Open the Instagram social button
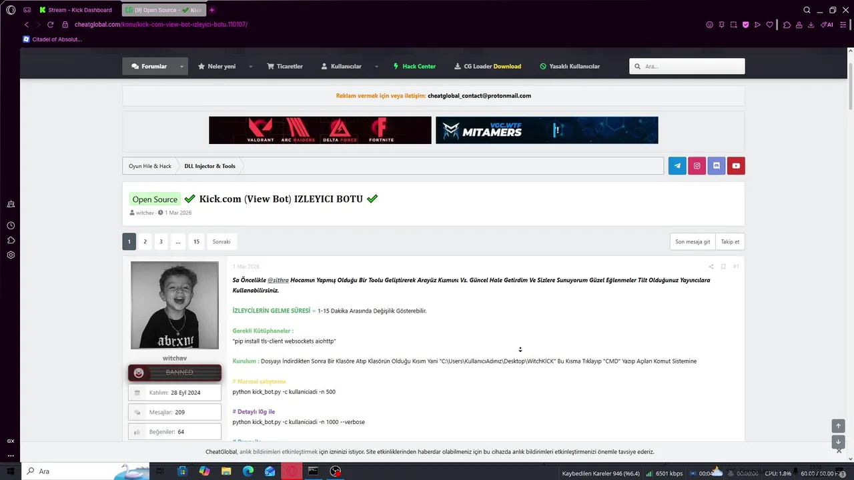 click(697, 166)
